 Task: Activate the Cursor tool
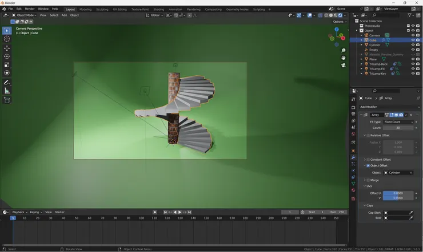(x=7, y=39)
